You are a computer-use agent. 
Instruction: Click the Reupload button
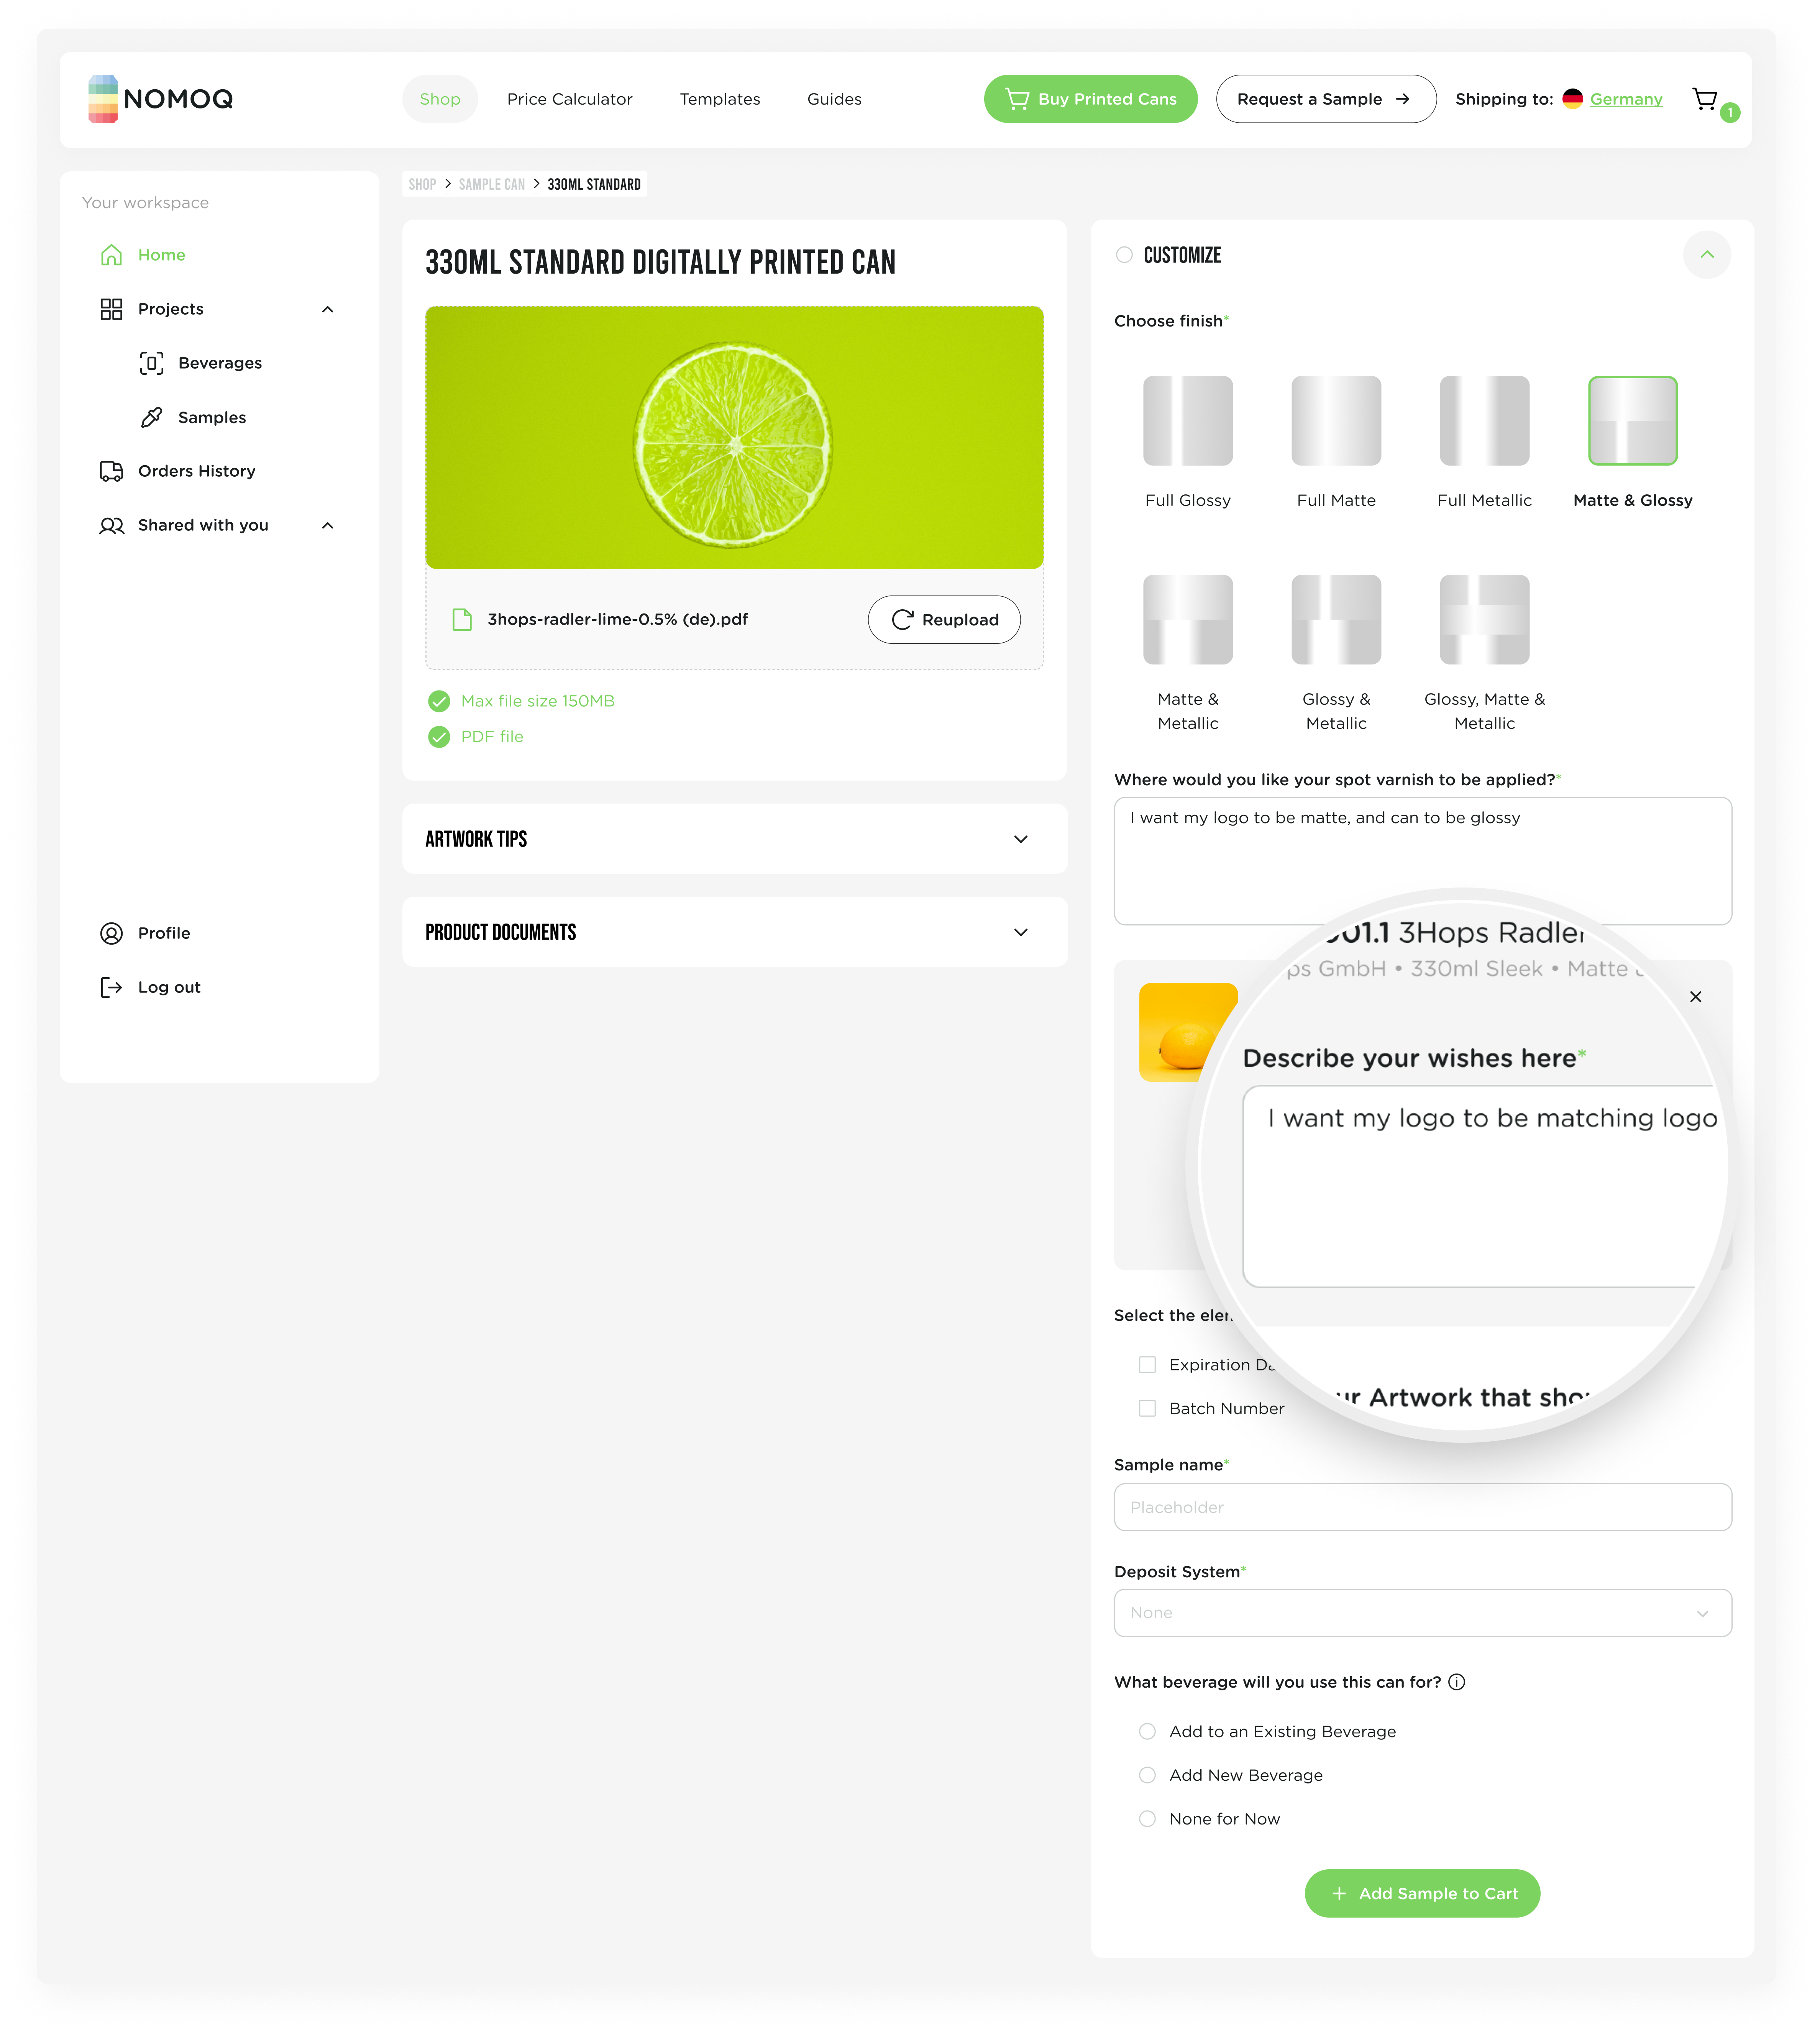click(943, 620)
